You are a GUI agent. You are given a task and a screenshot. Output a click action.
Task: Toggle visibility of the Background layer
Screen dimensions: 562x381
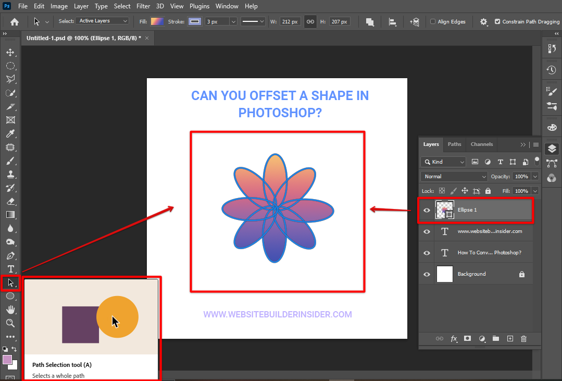(427, 274)
